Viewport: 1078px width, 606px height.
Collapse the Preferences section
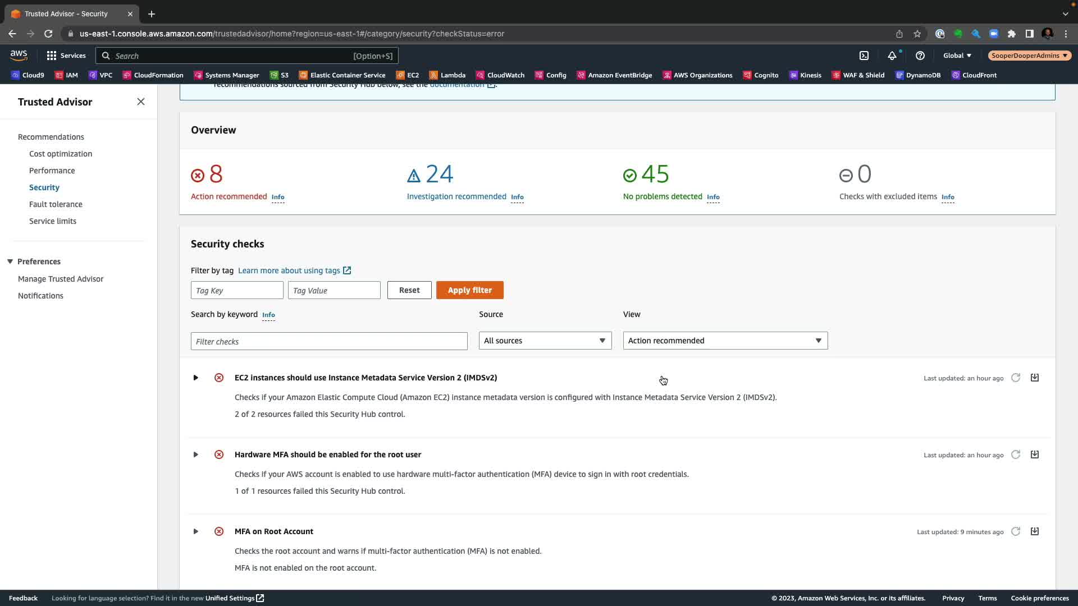10,261
